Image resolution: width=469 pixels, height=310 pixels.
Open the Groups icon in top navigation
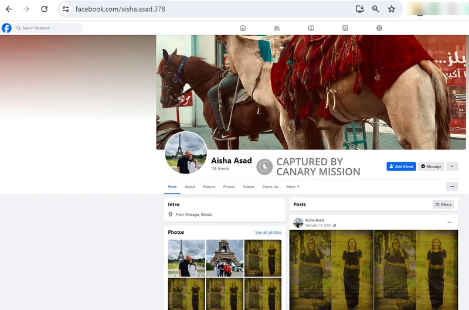379,28
